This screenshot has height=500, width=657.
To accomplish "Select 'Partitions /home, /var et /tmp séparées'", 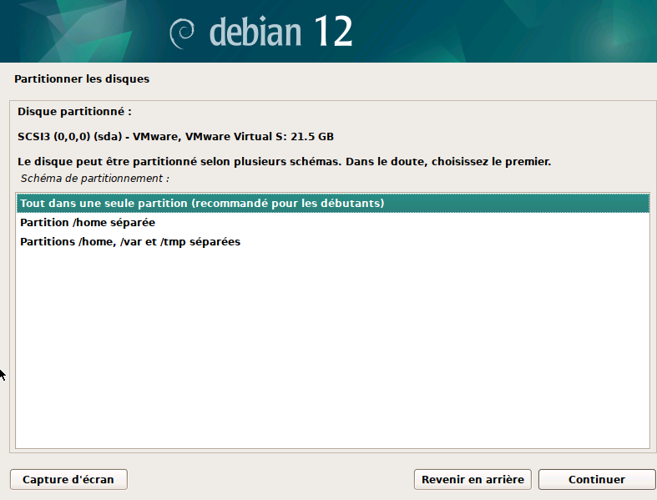I will coord(333,242).
